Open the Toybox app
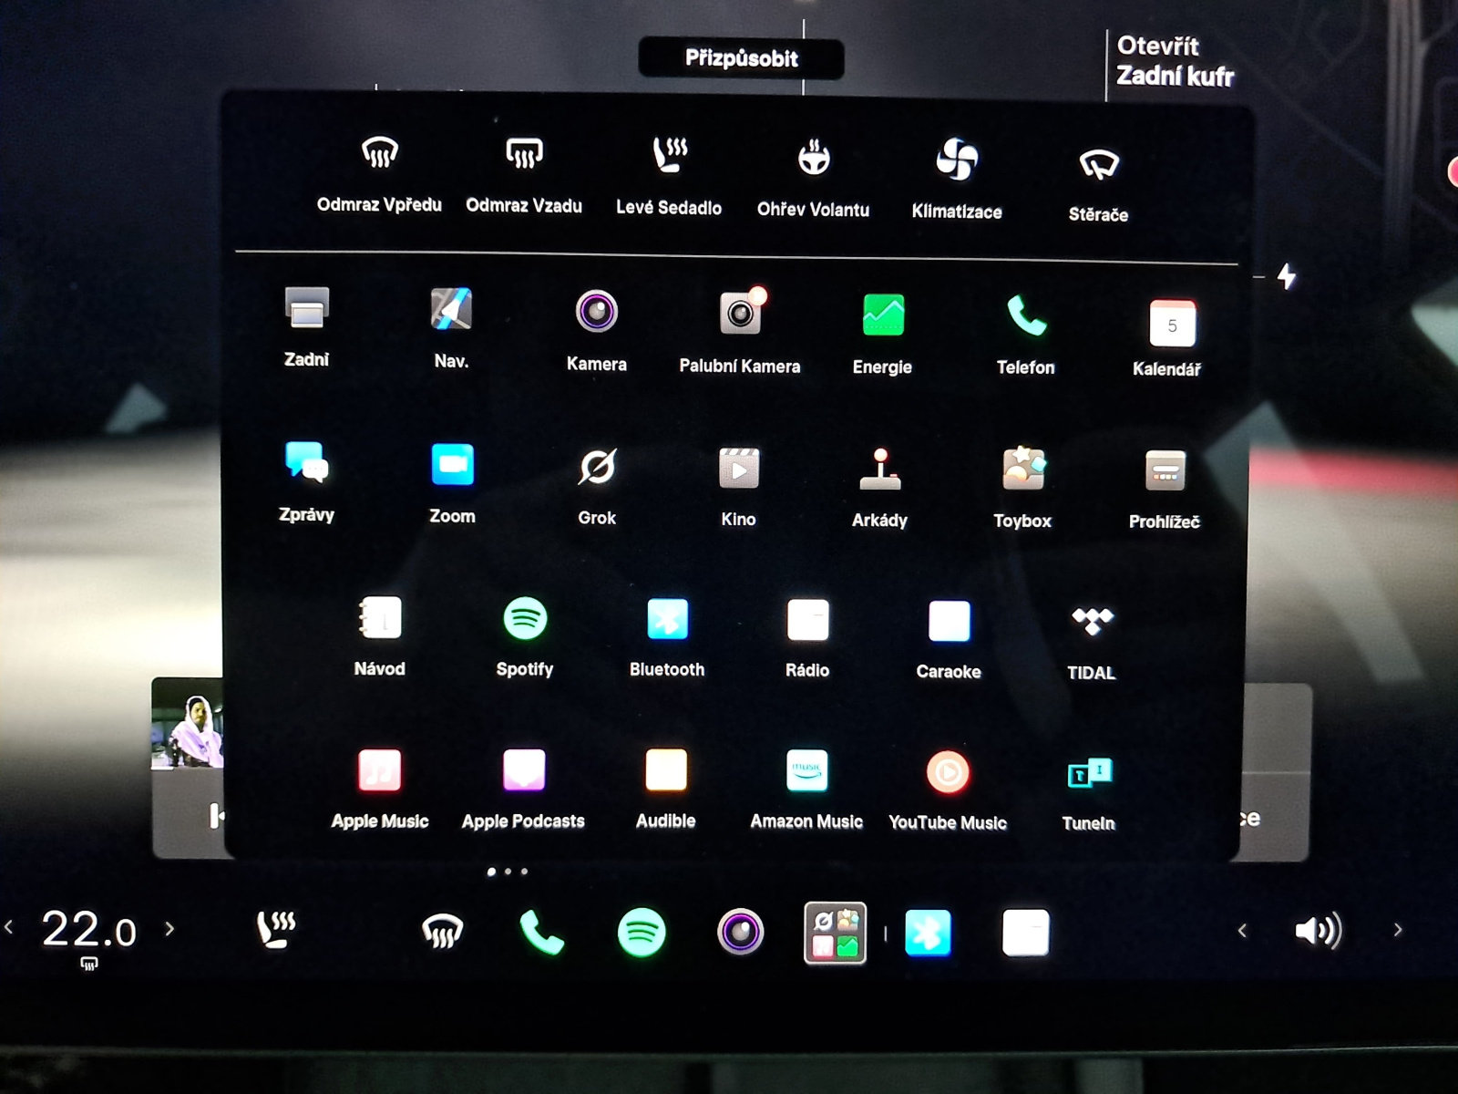The height and width of the screenshot is (1094, 1458). 1022,488
